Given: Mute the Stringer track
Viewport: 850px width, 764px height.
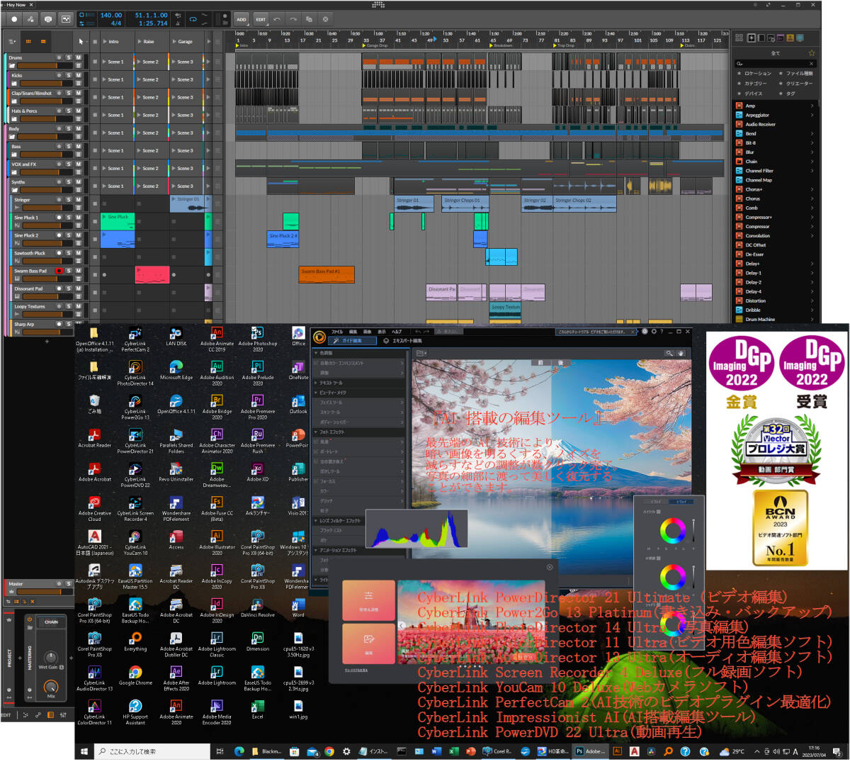Looking at the screenshot, I should (78, 200).
